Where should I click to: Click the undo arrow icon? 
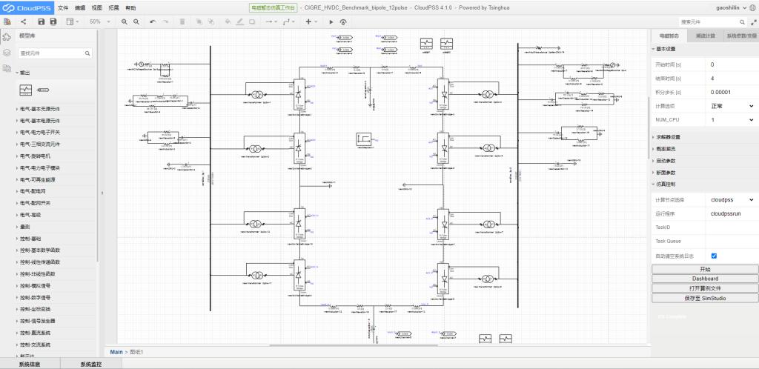[x=153, y=21]
